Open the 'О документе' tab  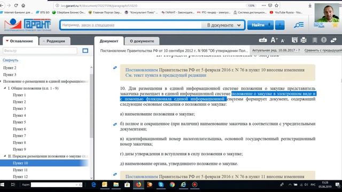pos(142,41)
